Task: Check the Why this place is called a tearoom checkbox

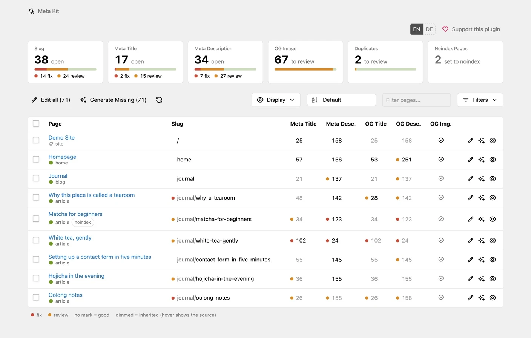Action: point(36,197)
